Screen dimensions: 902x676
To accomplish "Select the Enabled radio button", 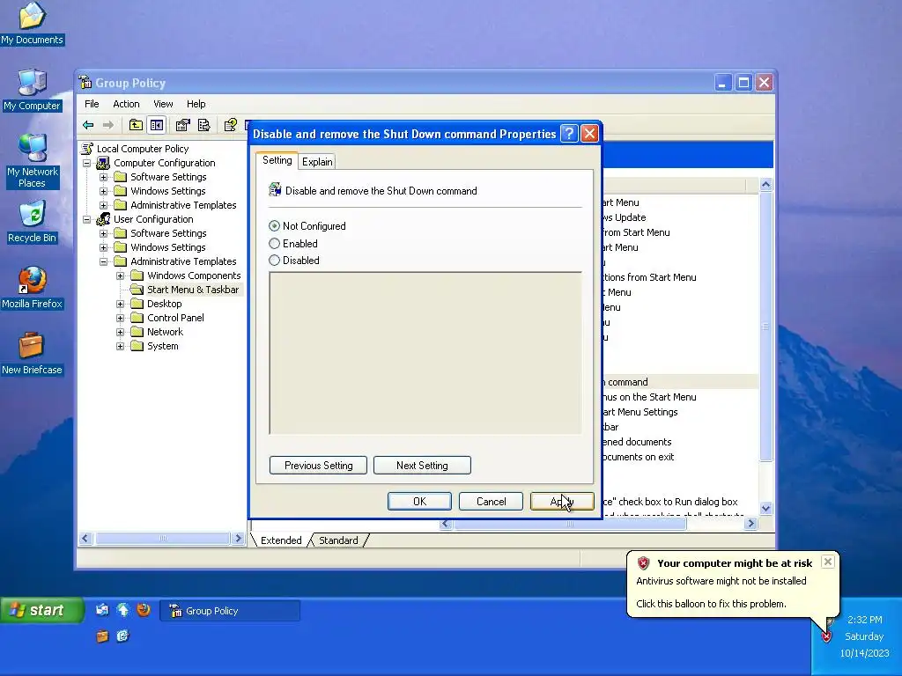I will (275, 243).
